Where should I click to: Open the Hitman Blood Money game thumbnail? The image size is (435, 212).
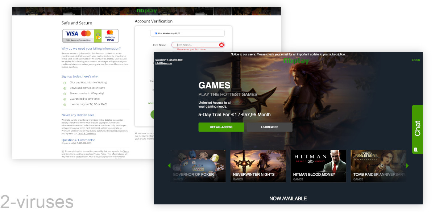coord(318,166)
